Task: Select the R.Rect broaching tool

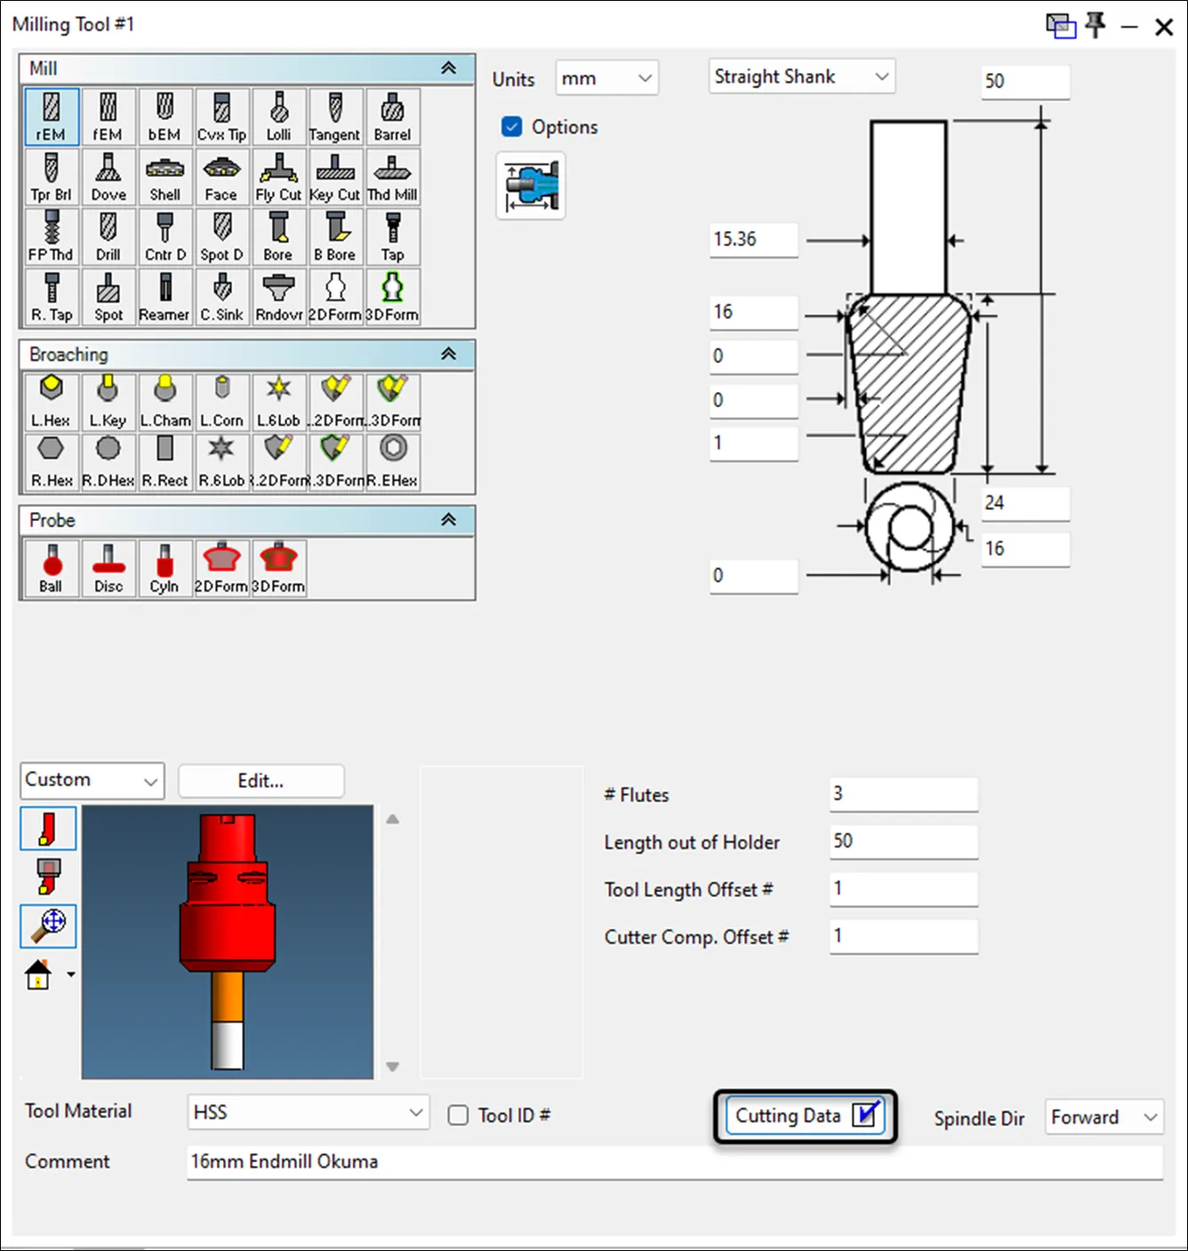Action: [165, 462]
